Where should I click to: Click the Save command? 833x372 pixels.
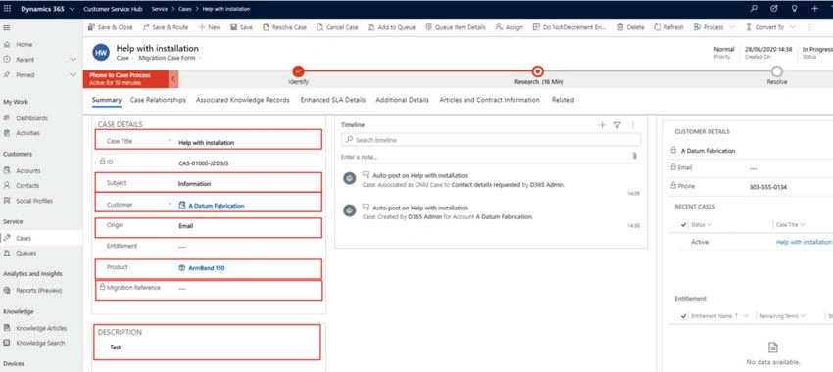241,27
